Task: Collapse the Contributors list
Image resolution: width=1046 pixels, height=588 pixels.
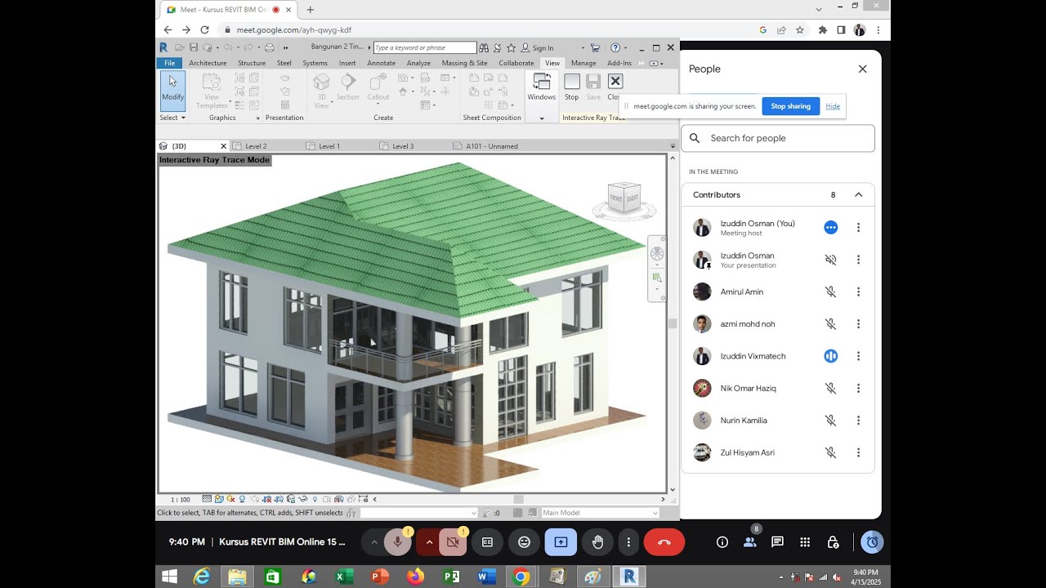Action: pyautogui.click(x=858, y=194)
